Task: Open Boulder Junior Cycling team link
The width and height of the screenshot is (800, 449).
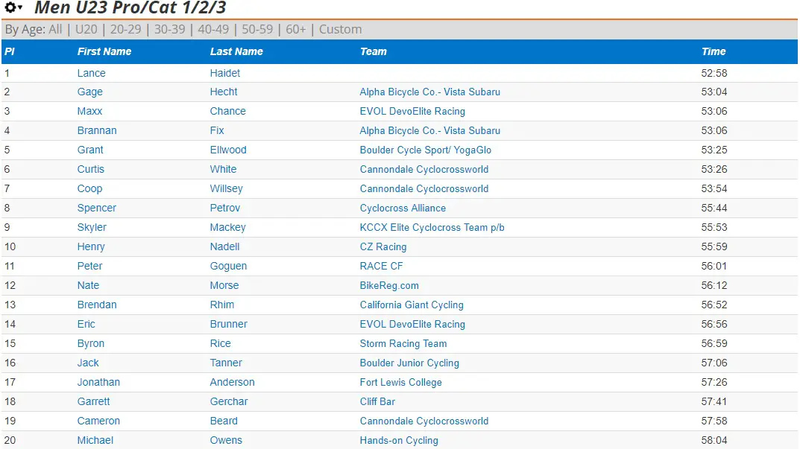Action: [x=409, y=363]
